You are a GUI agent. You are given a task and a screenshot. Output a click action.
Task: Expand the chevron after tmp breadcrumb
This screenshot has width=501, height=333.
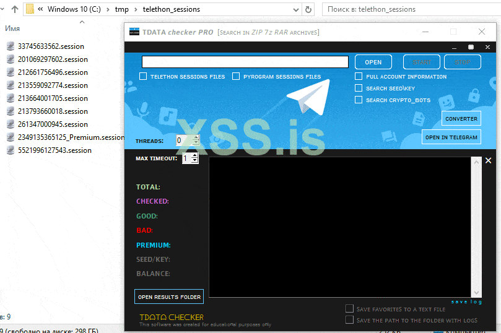136,9
